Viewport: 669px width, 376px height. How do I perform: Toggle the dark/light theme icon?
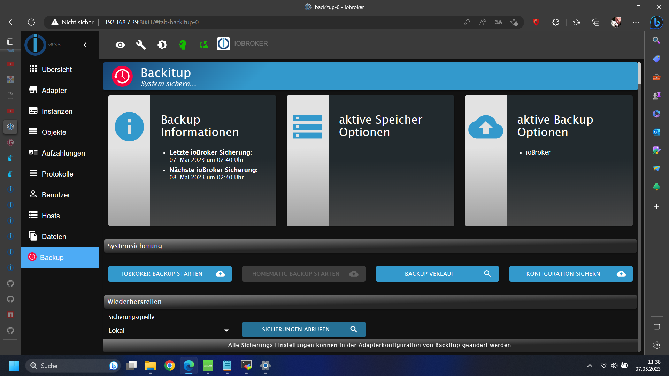point(162,45)
